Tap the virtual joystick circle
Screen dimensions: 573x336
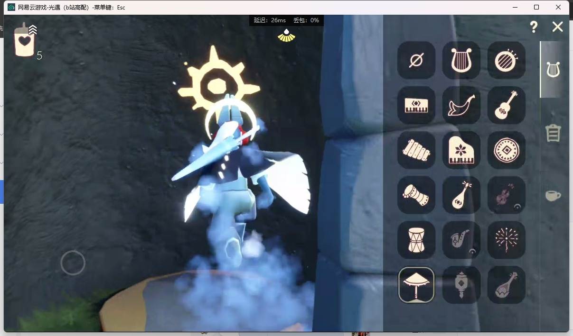(73, 263)
